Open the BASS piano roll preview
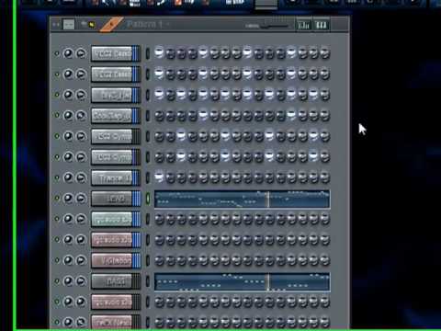This screenshot has width=441, height=331. 242,281
